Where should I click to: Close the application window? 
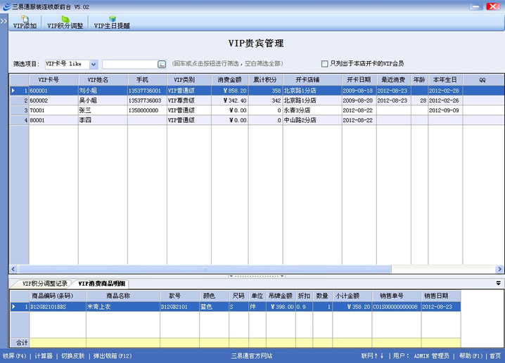coord(493,6)
